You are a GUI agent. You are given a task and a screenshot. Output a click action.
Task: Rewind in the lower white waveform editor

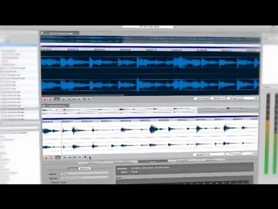70,157
